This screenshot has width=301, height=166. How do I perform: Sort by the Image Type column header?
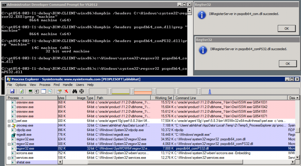click(x=80, y=98)
